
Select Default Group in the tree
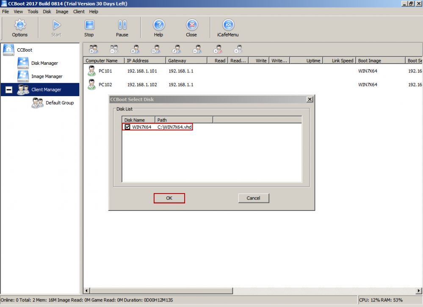pyautogui.click(x=60, y=103)
